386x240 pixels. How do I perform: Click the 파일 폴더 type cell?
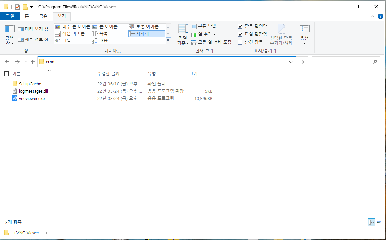(x=157, y=84)
